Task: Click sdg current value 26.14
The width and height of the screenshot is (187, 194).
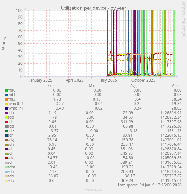Action: point(52,140)
